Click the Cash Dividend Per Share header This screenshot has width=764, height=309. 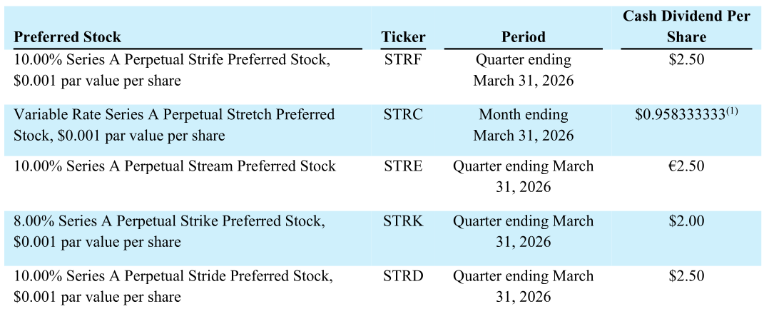pos(686,26)
